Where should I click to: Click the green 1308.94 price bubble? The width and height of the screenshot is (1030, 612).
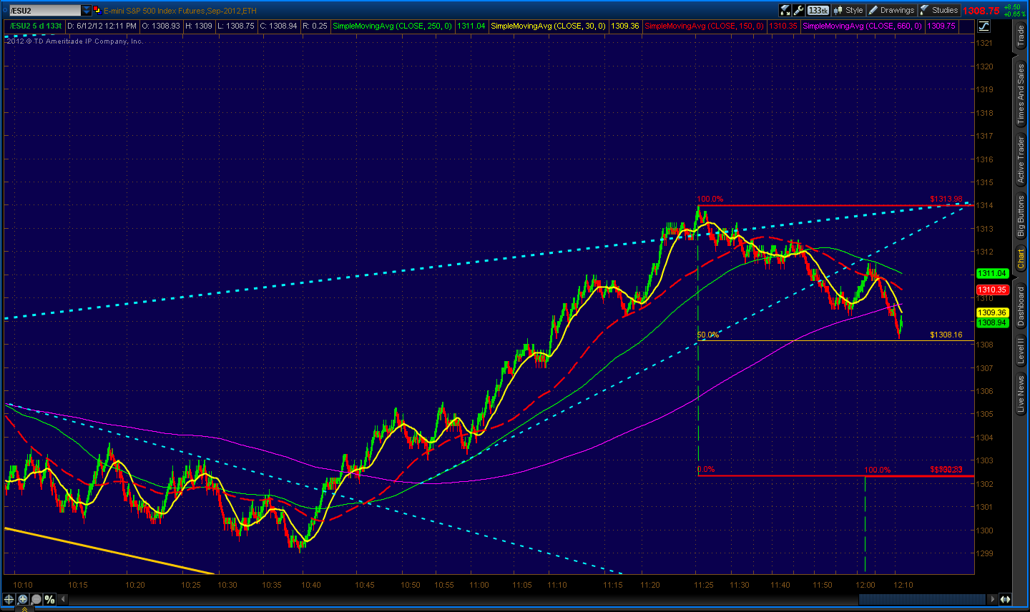[992, 322]
